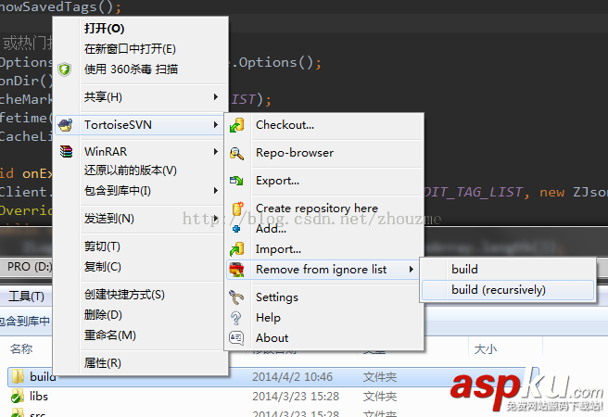Expand the WinRAR submenu arrow
Screen dimensions: 608x417
pyautogui.click(x=216, y=152)
